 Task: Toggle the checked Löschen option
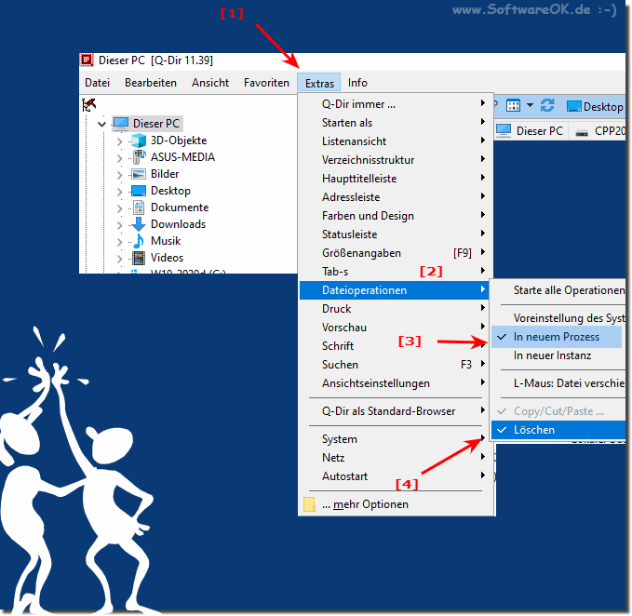(558, 430)
